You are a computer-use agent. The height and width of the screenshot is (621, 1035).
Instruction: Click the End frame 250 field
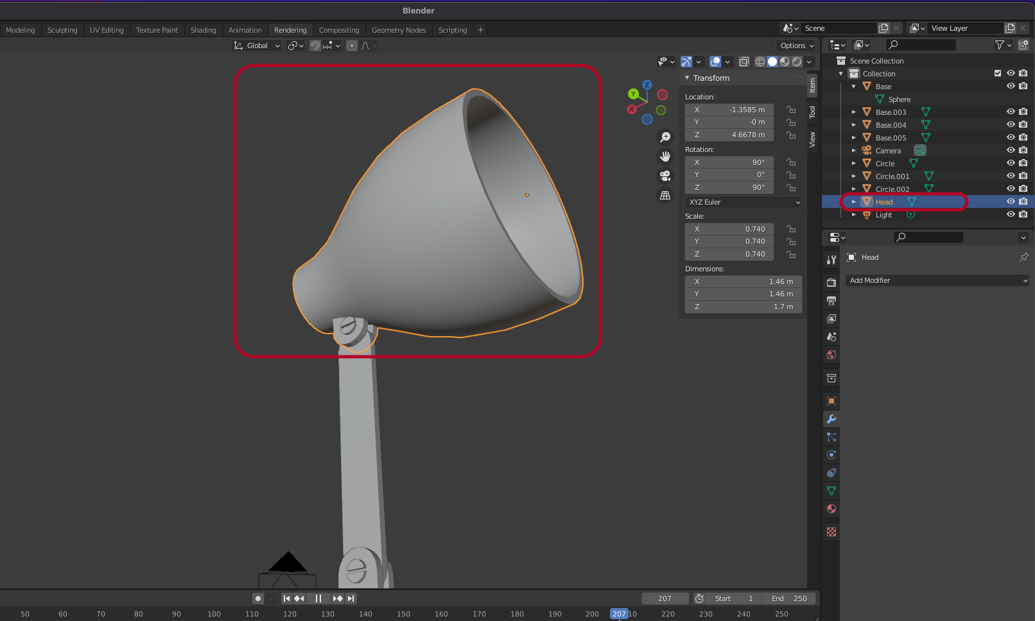(x=789, y=599)
